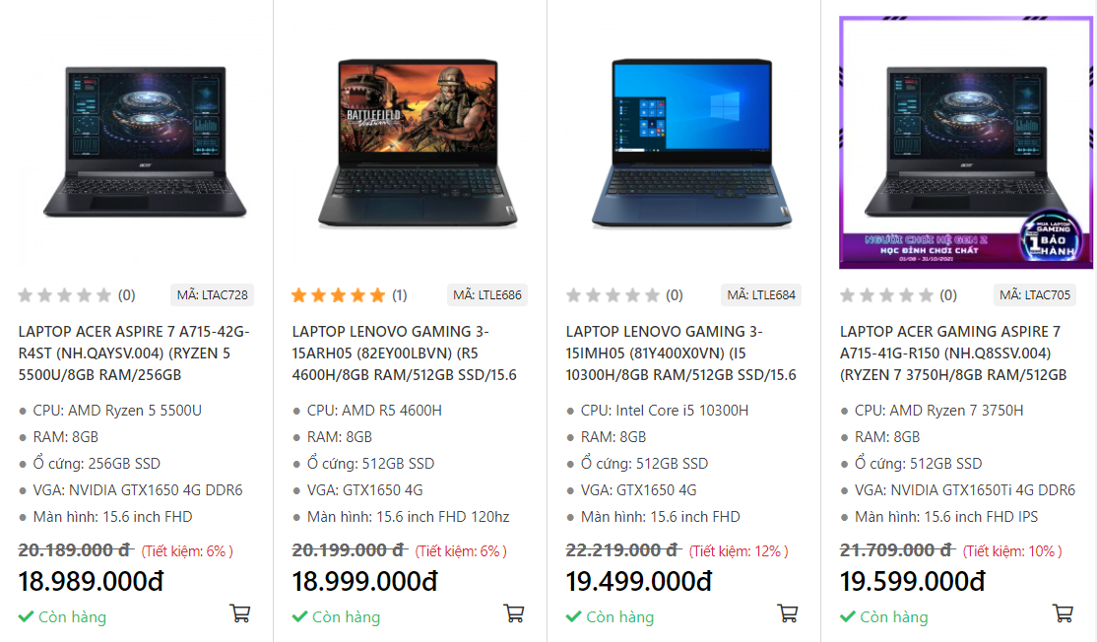Click product code badge LTLE686
The height and width of the screenshot is (642, 1097).
tap(487, 294)
